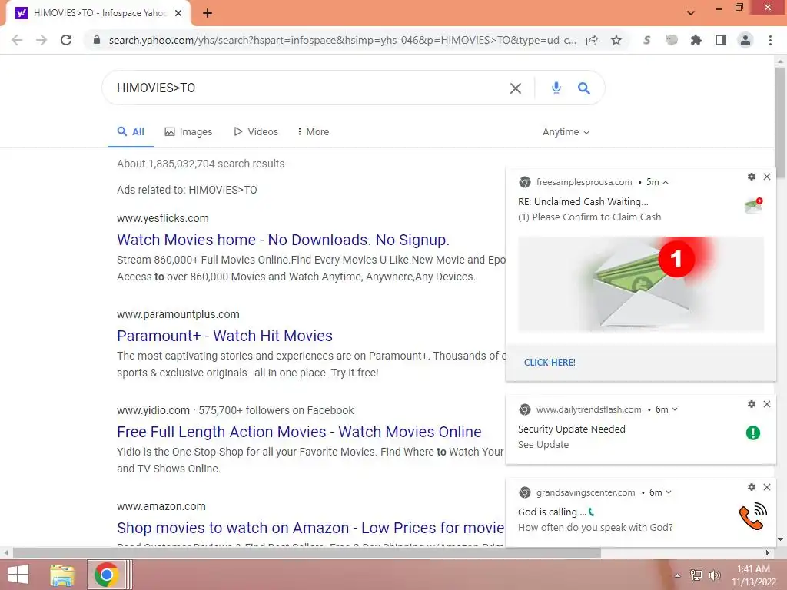Switch to Videos results tab
Image resolution: width=787 pixels, height=590 pixels.
point(256,131)
